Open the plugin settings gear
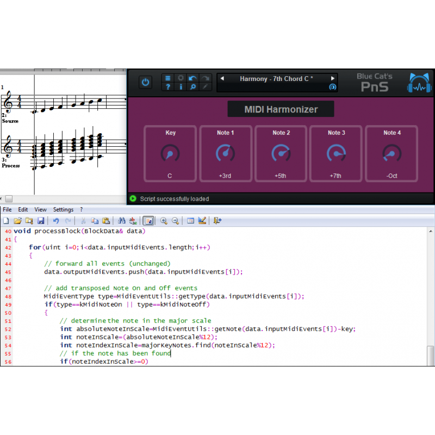435x435 pixels. 181,78
